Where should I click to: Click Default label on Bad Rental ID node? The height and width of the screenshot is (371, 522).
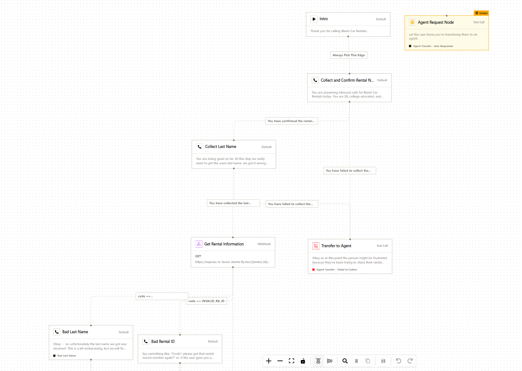pos(213,341)
